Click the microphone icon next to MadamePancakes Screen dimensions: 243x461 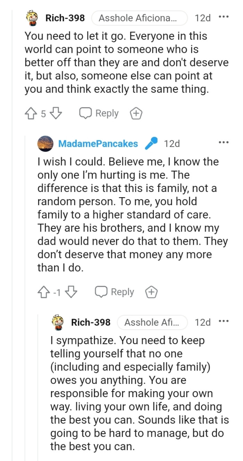[x=151, y=142]
